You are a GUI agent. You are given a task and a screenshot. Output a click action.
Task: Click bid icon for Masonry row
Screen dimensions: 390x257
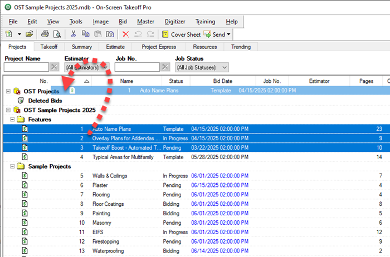(x=25, y=223)
